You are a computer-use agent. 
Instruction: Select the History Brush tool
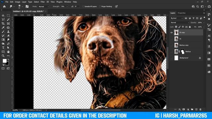point(3,36)
